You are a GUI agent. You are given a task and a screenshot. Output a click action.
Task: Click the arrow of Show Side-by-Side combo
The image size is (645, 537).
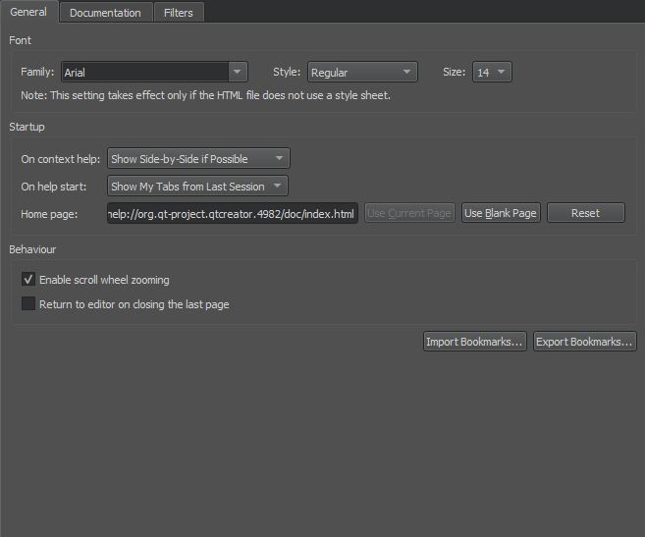pos(280,158)
